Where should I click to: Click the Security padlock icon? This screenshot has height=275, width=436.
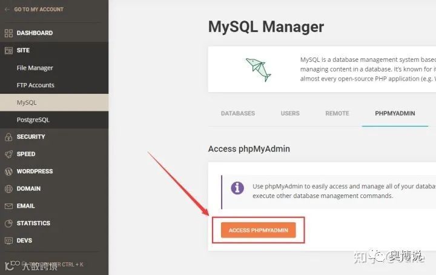pyautogui.click(x=8, y=137)
